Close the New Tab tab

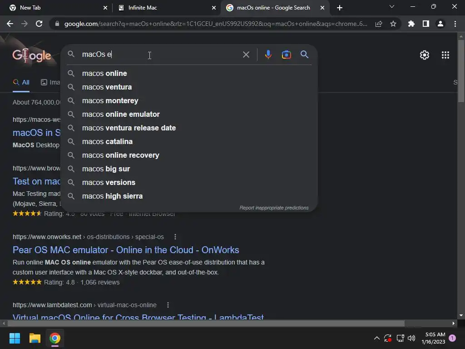105,8
